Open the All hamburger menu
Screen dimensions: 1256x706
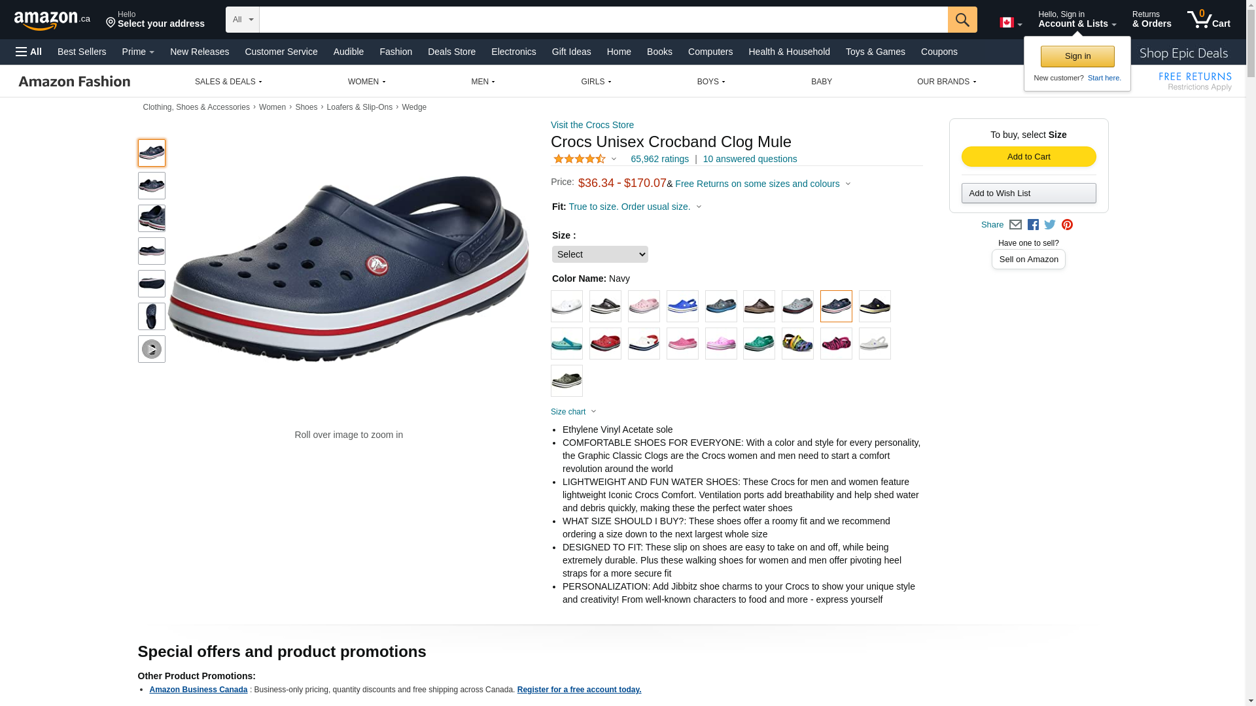point(29,52)
